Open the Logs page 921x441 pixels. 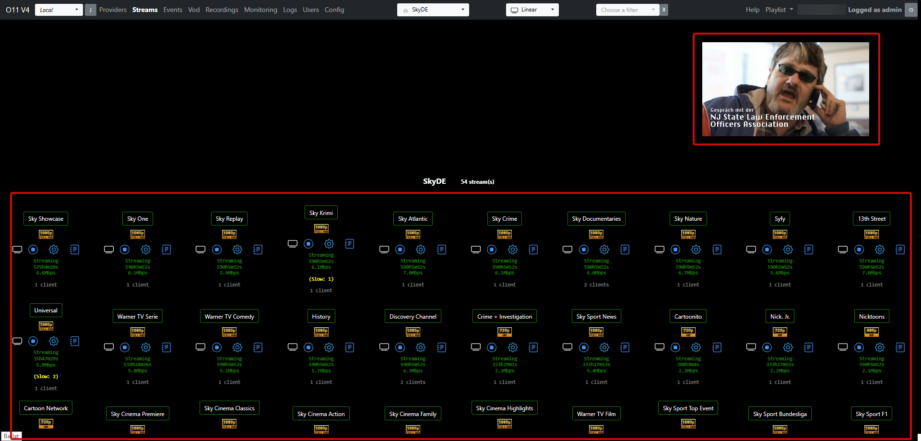(290, 10)
